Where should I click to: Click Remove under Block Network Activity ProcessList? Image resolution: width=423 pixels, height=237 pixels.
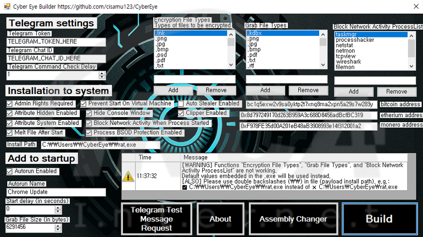(x=397, y=92)
